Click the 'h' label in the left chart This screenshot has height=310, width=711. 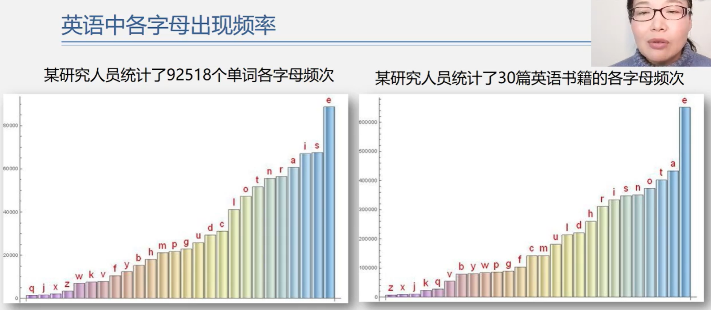pos(150,252)
